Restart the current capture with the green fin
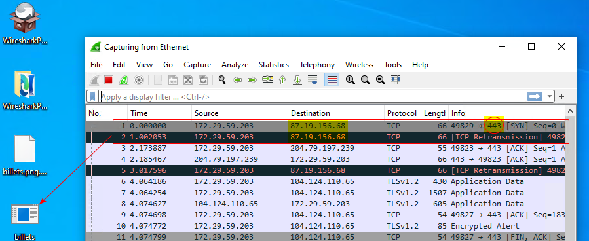 pos(124,80)
